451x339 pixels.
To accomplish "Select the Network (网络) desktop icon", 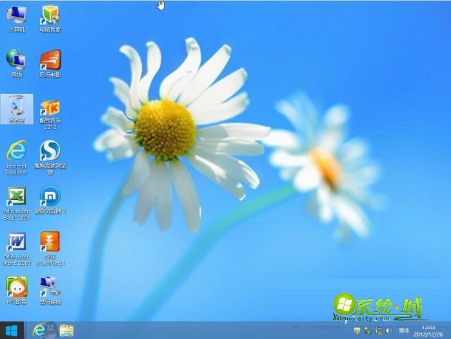I will coord(17,64).
